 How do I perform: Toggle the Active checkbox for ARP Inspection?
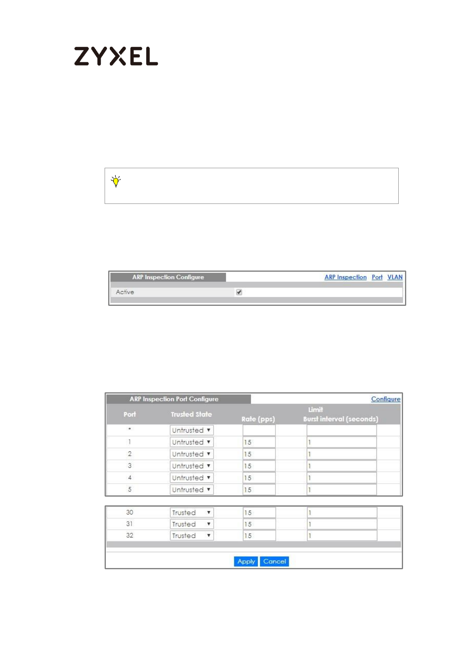click(239, 292)
